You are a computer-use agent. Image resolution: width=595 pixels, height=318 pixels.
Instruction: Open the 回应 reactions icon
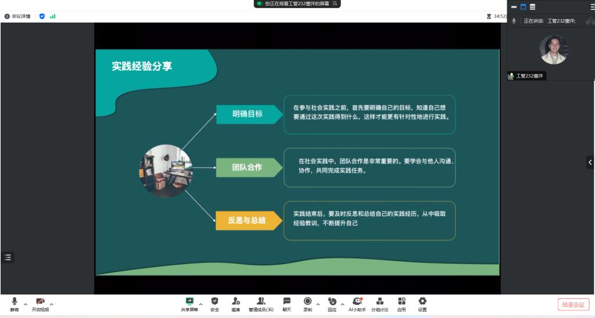[x=332, y=303]
